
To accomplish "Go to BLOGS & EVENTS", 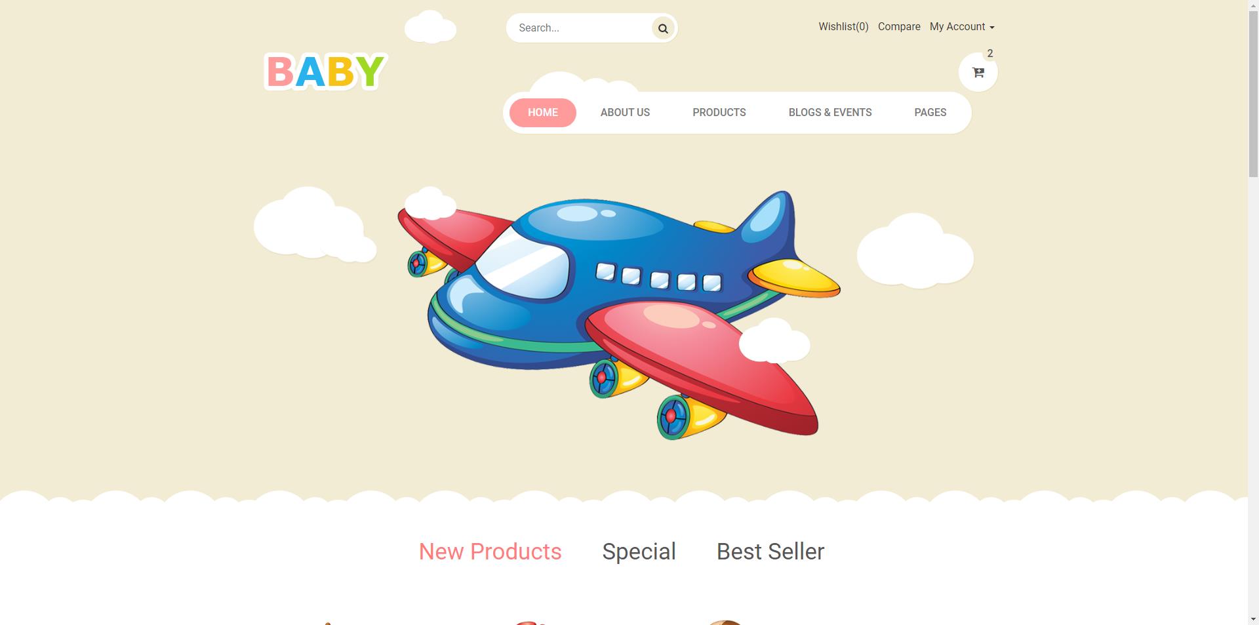I will [x=830, y=112].
